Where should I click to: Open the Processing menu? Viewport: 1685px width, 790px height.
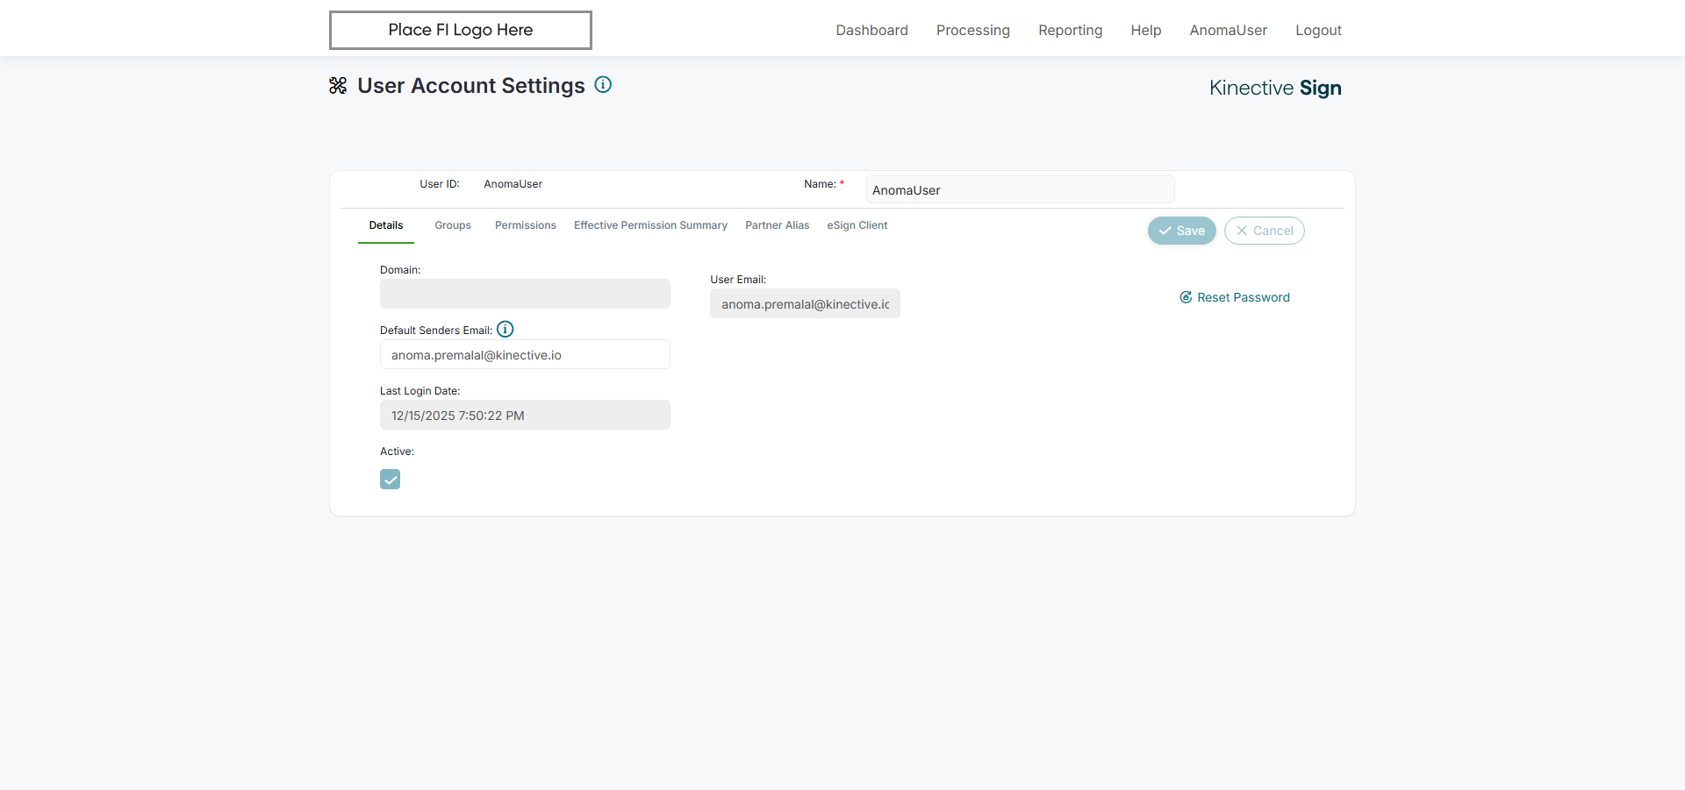click(973, 30)
